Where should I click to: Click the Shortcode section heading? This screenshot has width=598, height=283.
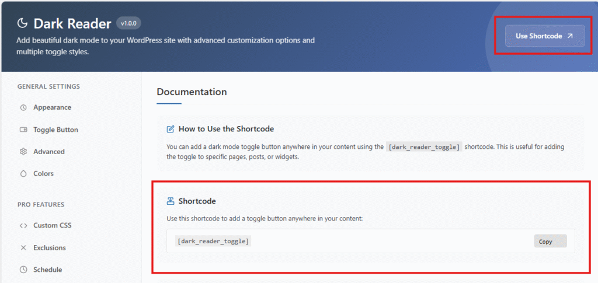point(197,201)
